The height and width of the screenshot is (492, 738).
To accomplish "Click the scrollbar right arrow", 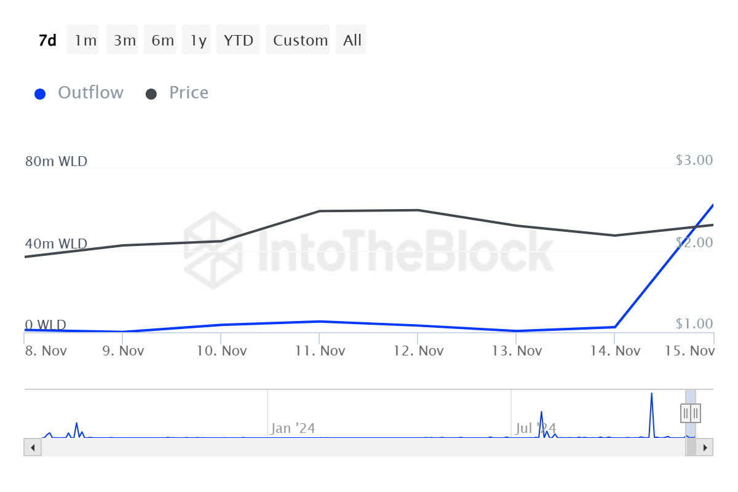I will (x=705, y=447).
